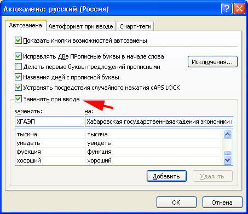Open the Смарт-теги tab
Viewport: 248px width, 214px height.
[x=135, y=26]
